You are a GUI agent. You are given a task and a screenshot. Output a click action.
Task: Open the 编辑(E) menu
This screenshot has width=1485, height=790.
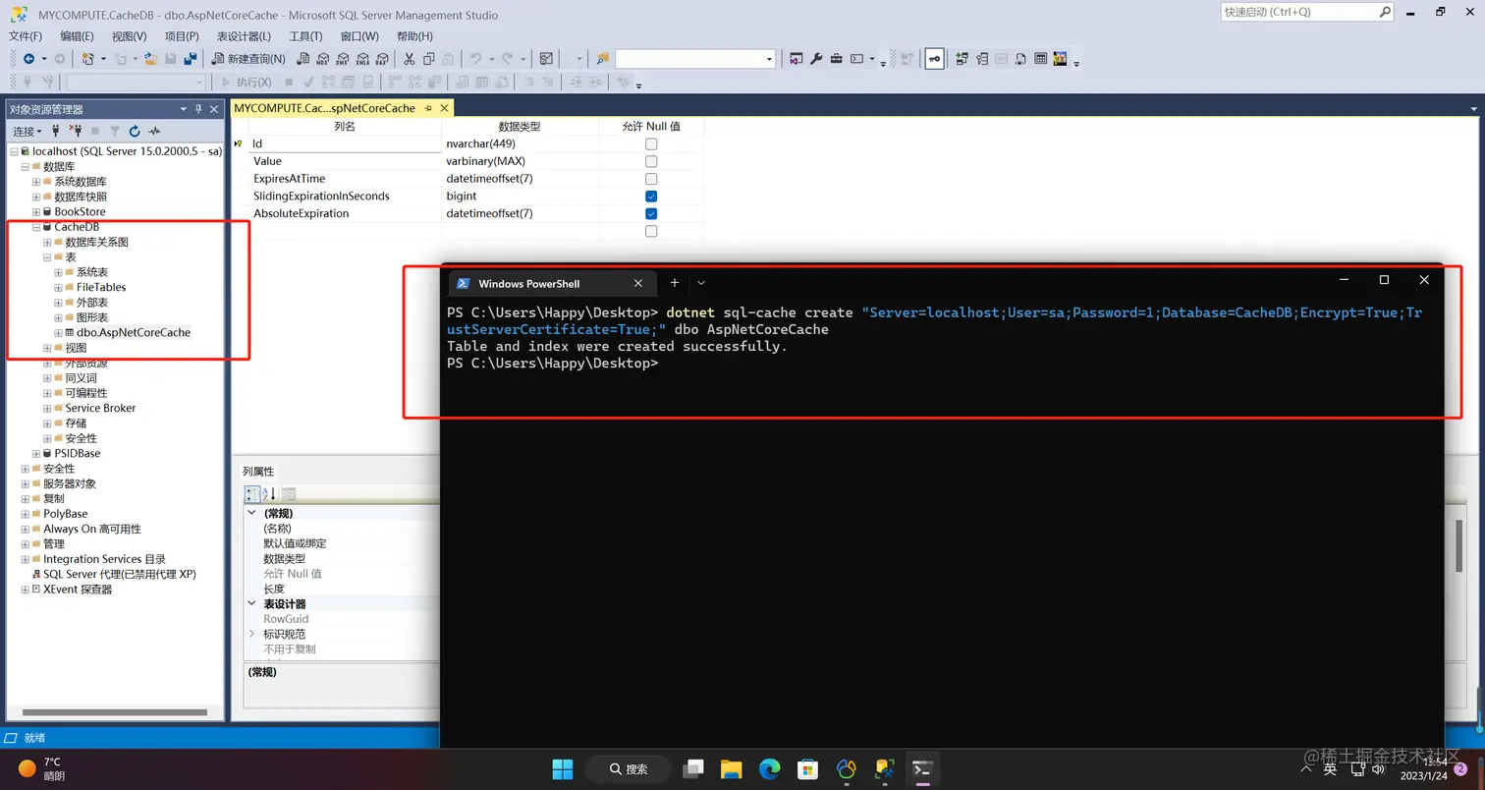(x=77, y=36)
